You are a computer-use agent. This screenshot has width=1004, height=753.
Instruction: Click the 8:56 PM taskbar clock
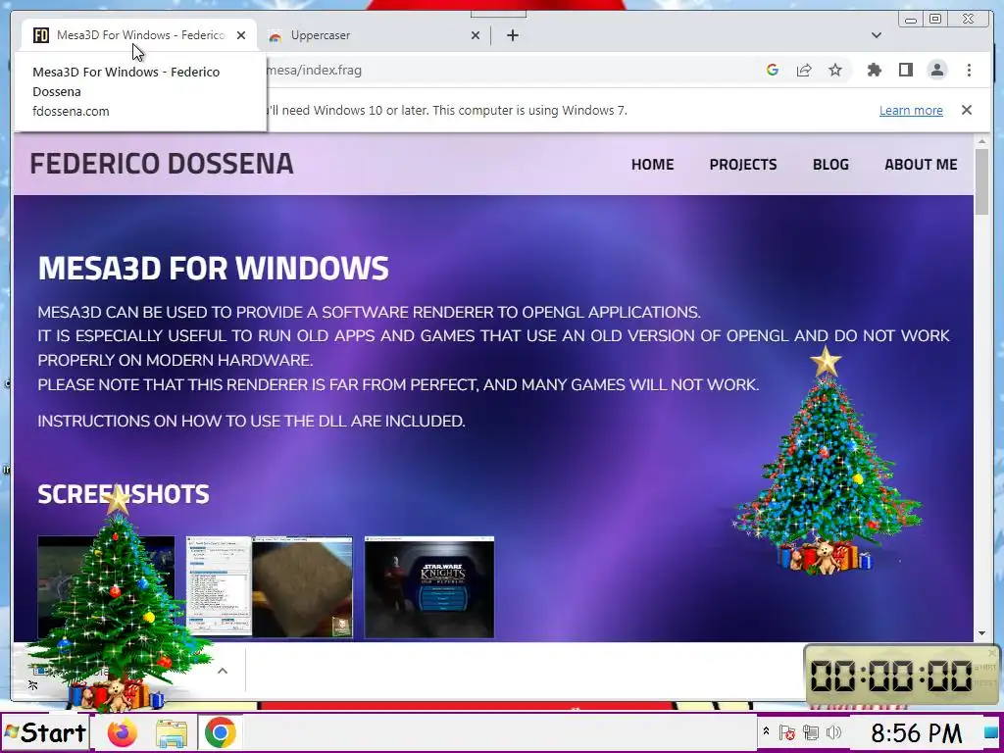[x=917, y=732]
